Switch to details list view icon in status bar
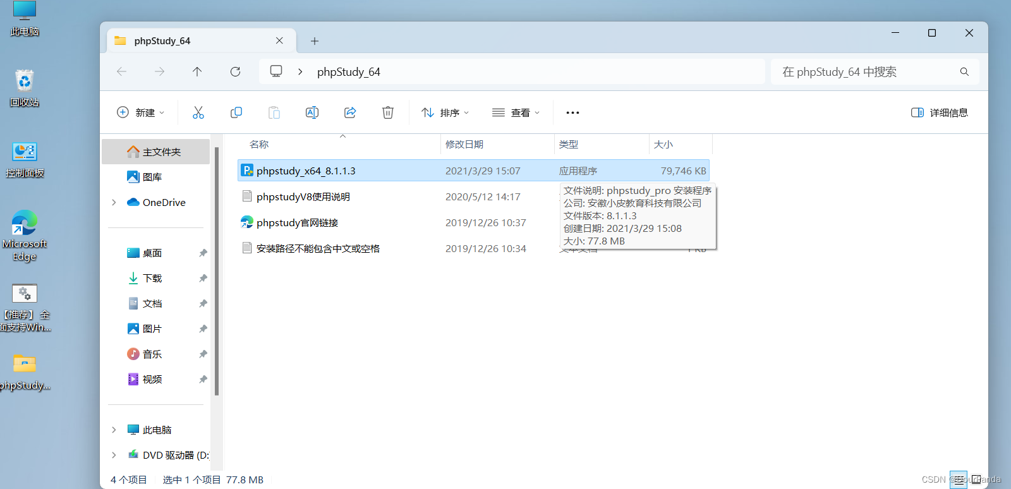This screenshot has width=1011, height=489. (x=959, y=480)
